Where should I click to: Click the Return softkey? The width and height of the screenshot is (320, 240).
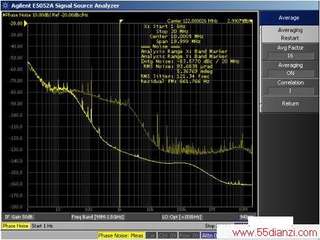pos(290,104)
